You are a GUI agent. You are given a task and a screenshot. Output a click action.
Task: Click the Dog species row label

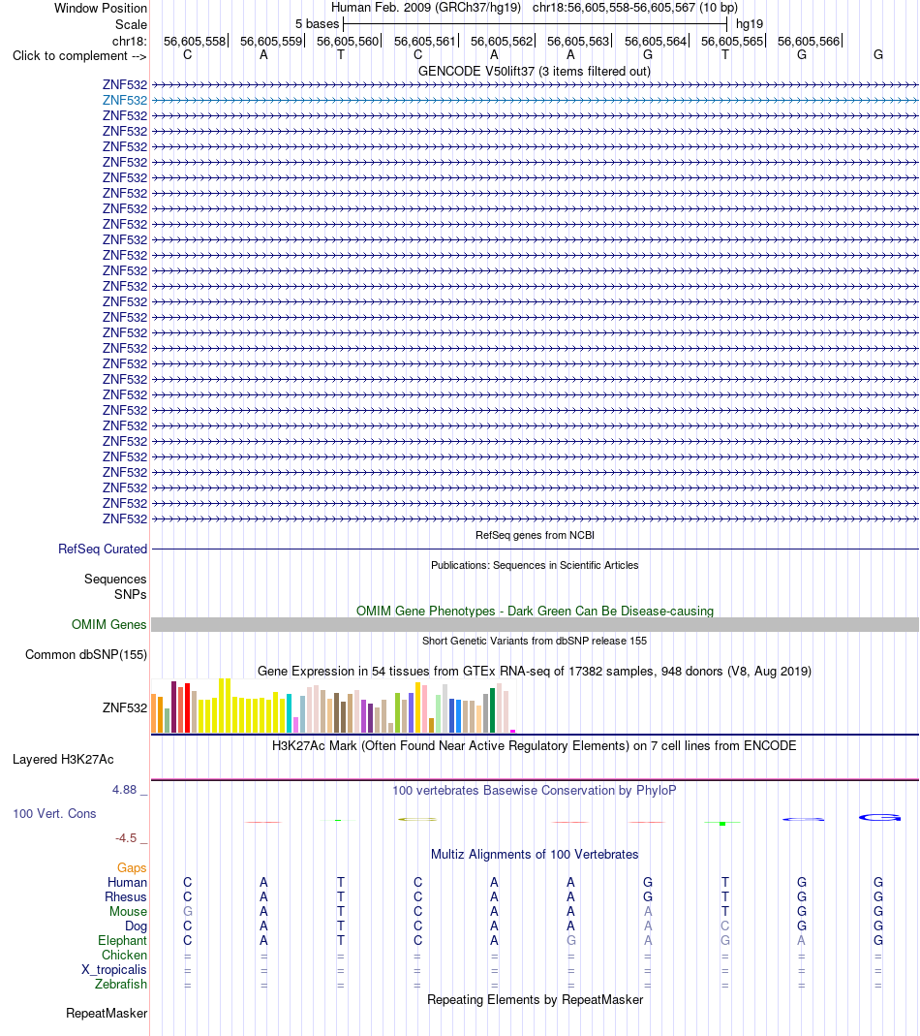pyautogui.click(x=136, y=926)
